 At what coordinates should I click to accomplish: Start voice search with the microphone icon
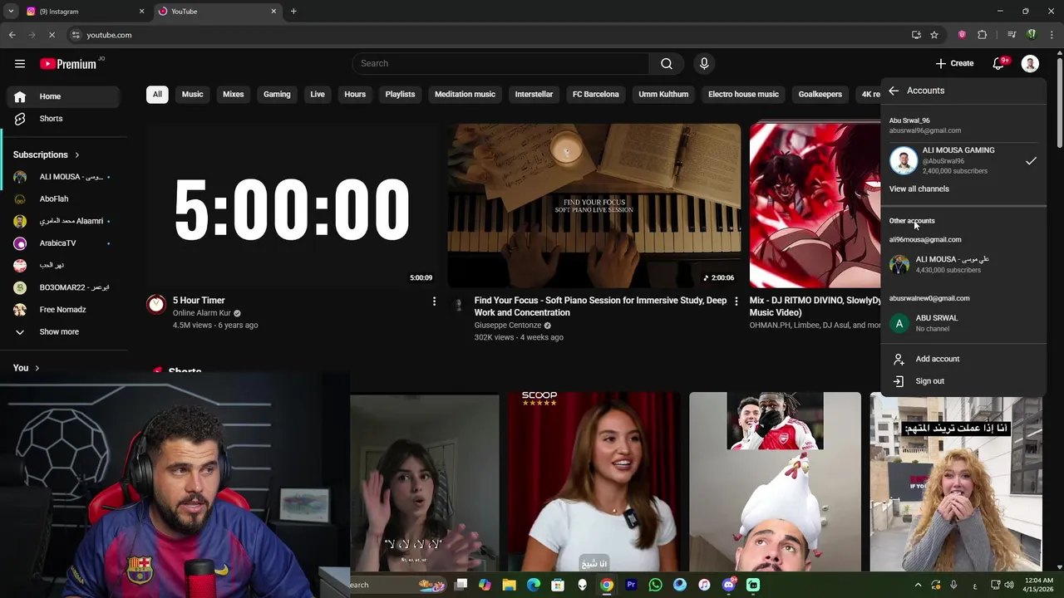click(x=704, y=63)
